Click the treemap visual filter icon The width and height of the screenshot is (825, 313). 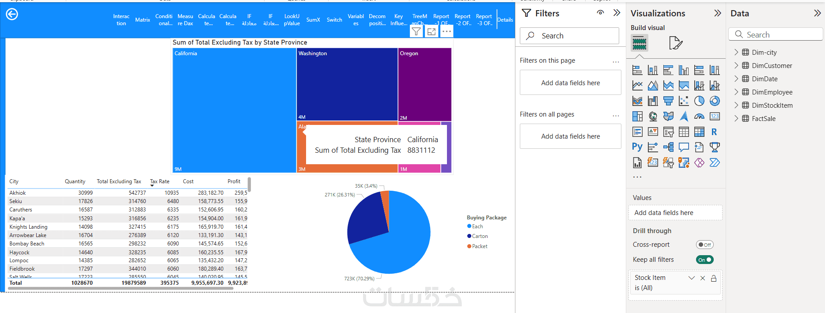416,31
